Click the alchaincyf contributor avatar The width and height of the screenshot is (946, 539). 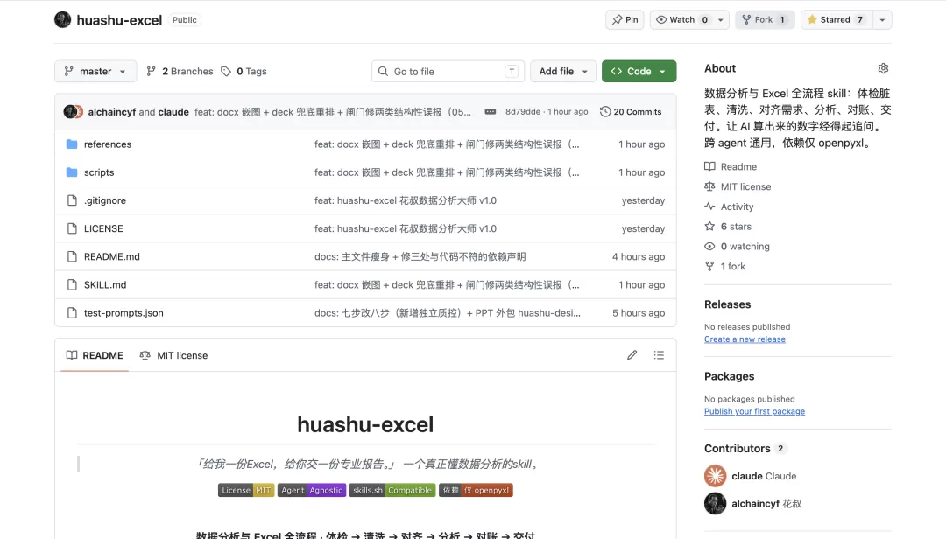click(715, 503)
